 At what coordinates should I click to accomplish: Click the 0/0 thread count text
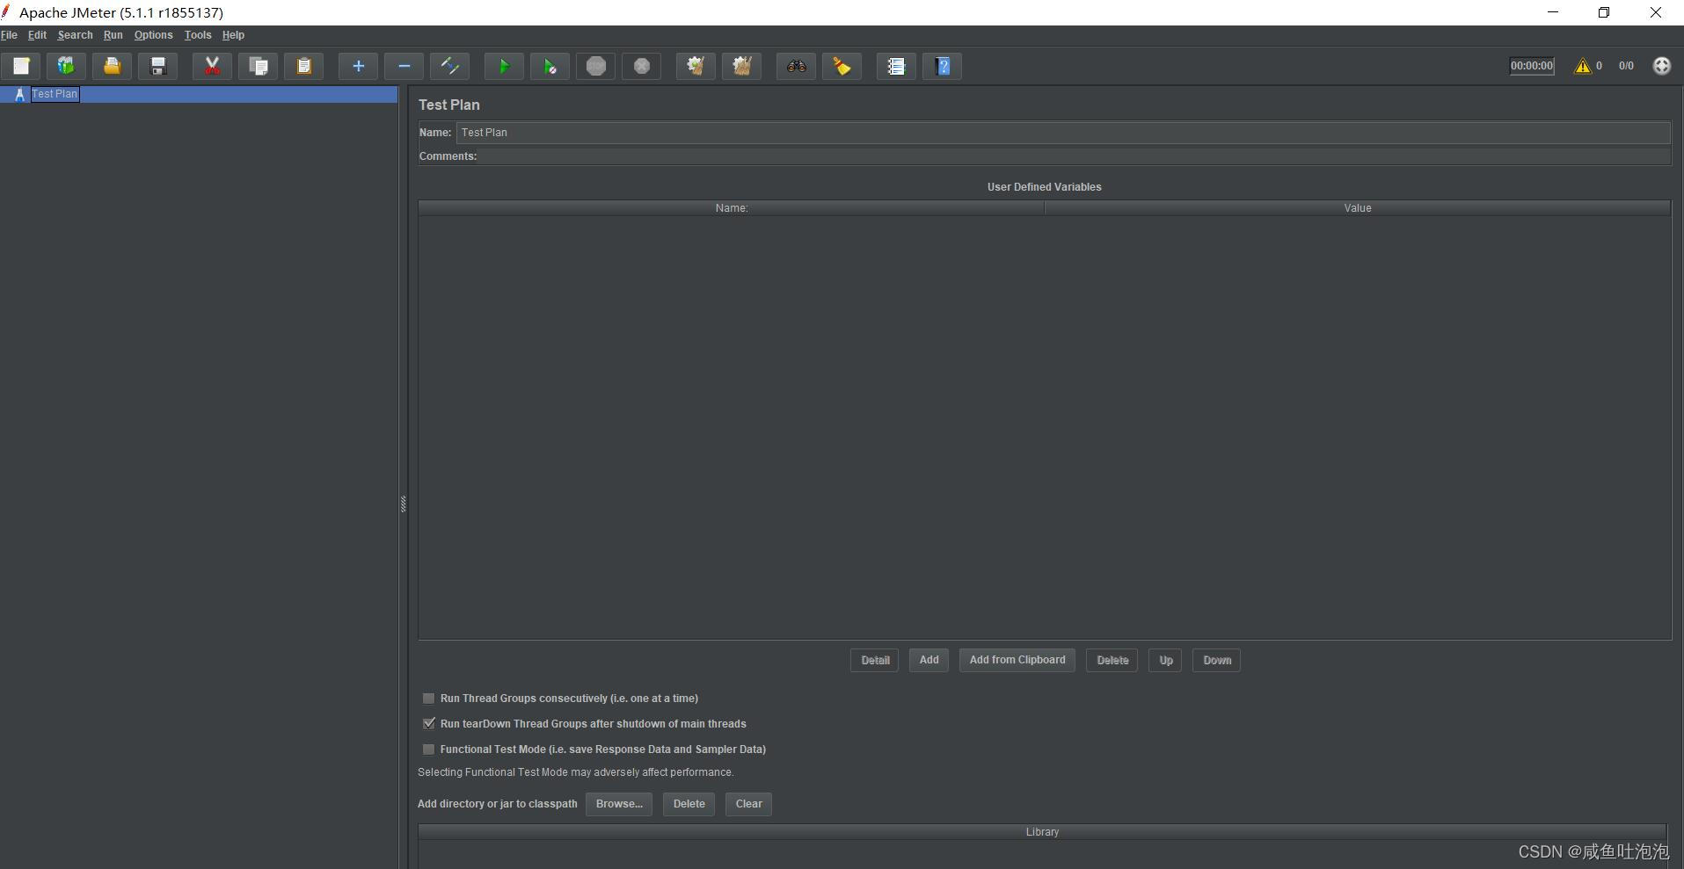[1626, 66]
